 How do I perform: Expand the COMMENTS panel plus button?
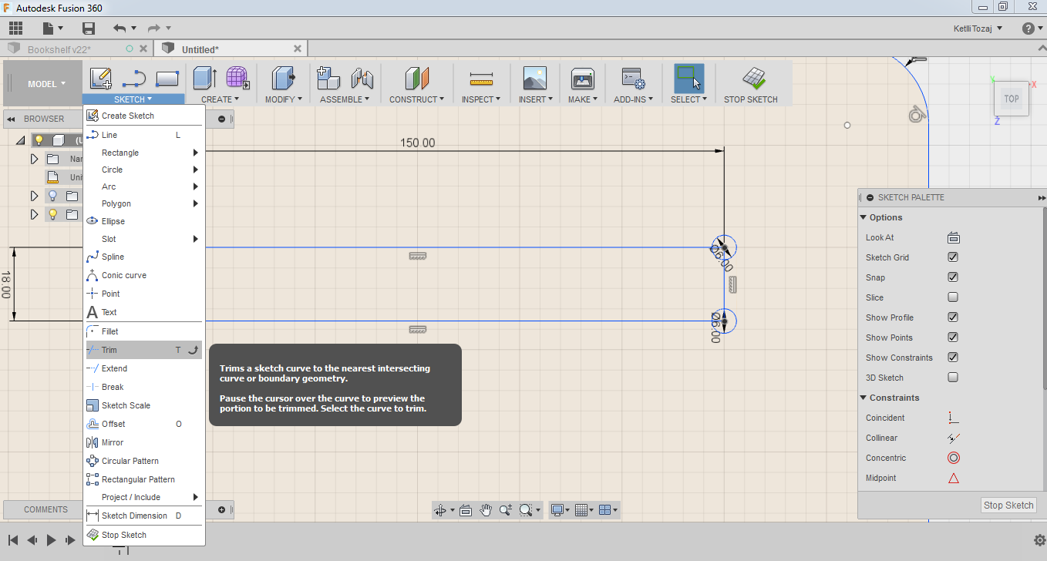pos(222,509)
